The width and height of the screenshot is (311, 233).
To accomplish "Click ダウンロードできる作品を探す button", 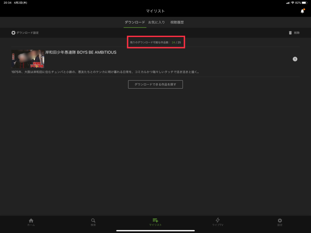I will point(155,84).
